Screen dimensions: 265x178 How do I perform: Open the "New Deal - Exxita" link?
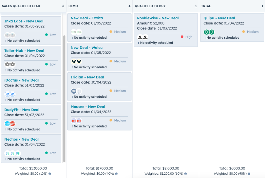pos(87,18)
